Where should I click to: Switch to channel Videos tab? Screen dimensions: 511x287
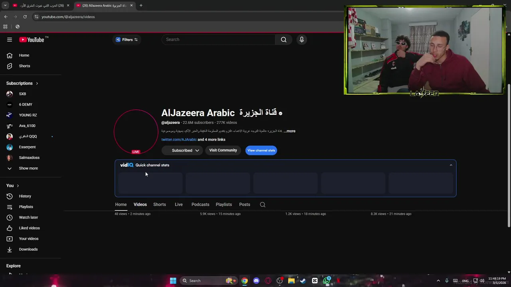click(x=140, y=204)
